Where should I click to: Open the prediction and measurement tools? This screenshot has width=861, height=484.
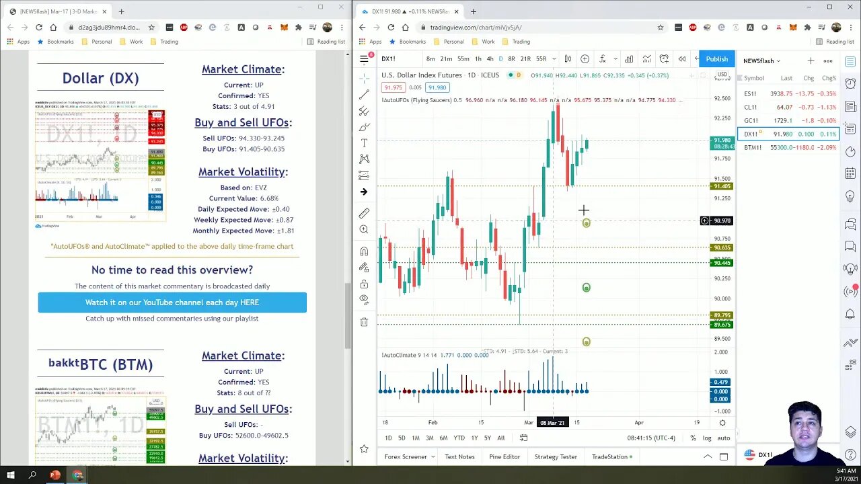pos(364,175)
